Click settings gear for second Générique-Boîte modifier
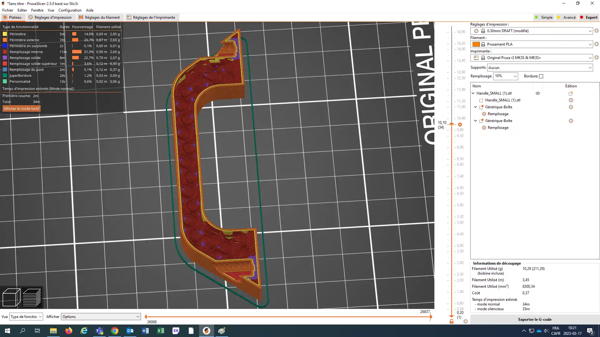The height and width of the screenshot is (337, 600). [571, 121]
